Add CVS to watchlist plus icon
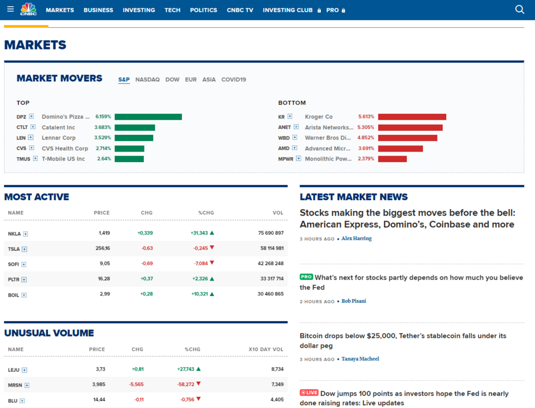 [x=31, y=148]
